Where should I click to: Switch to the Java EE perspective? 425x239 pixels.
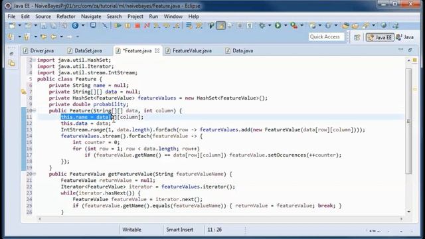point(380,37)
